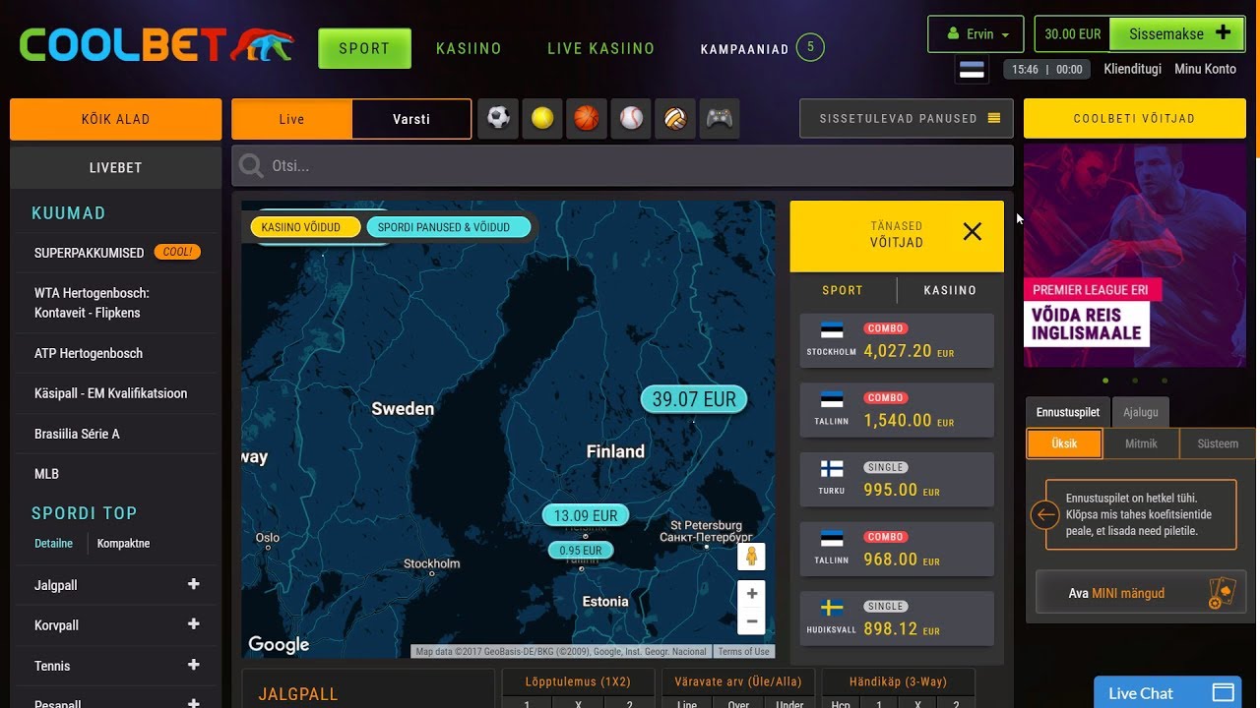Open Sissetulevad panused
Screen dimensions: 1260x708
tap(907, 118)
